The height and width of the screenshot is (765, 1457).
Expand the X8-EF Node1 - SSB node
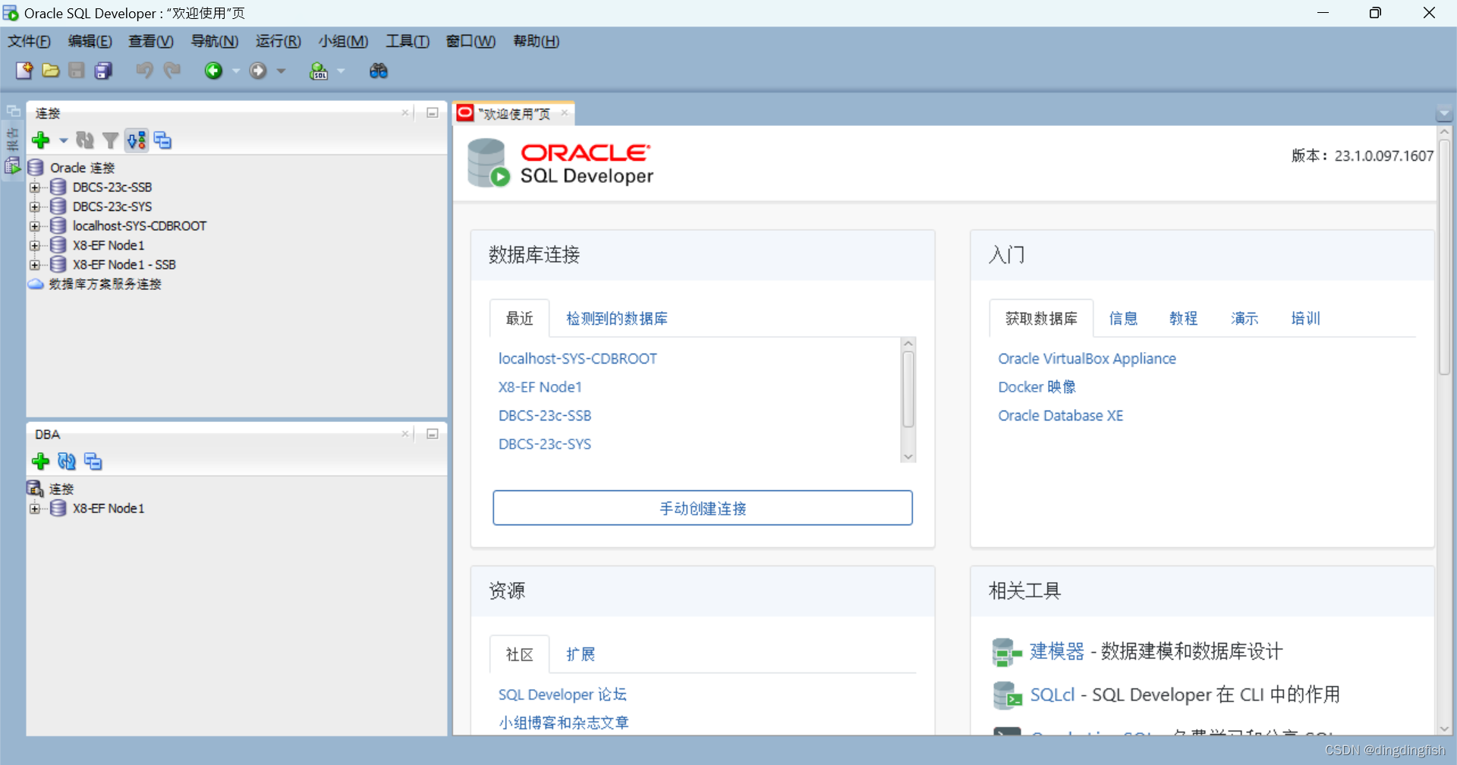pos(34,265)
